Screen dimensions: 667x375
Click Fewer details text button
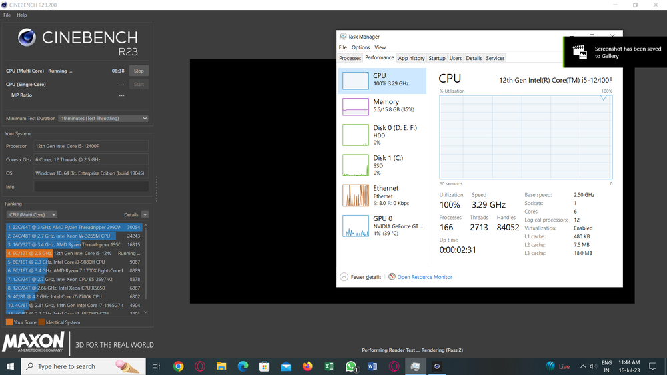pyautogui.click(x=366, y=277)
